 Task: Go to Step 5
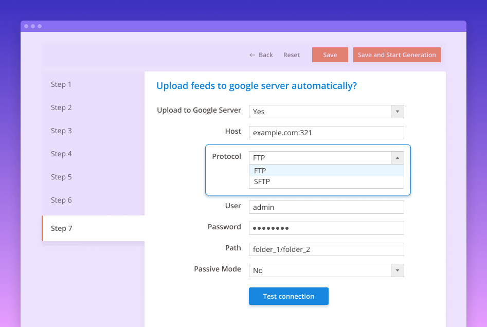click(x=61, y=177)
